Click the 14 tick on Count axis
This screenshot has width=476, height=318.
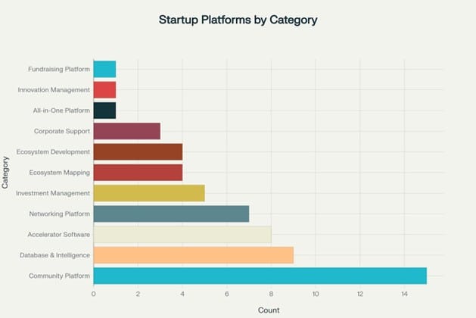point(404,294)
